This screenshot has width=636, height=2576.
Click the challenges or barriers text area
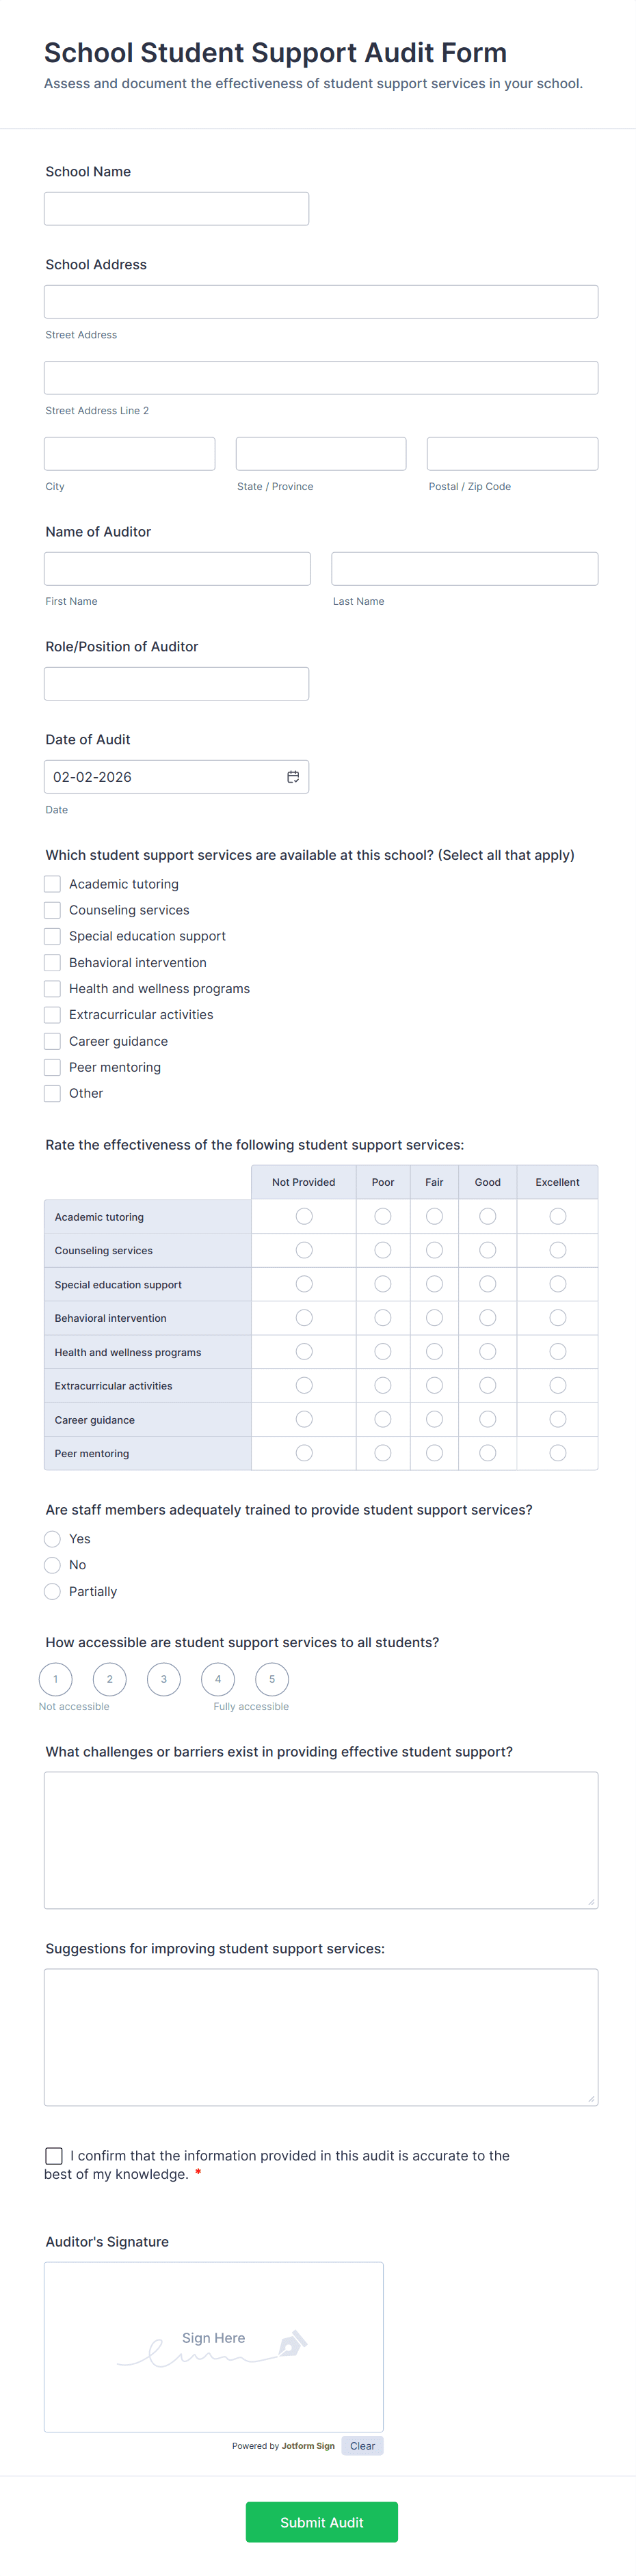pyautogui.click(x=320, y=1840)
